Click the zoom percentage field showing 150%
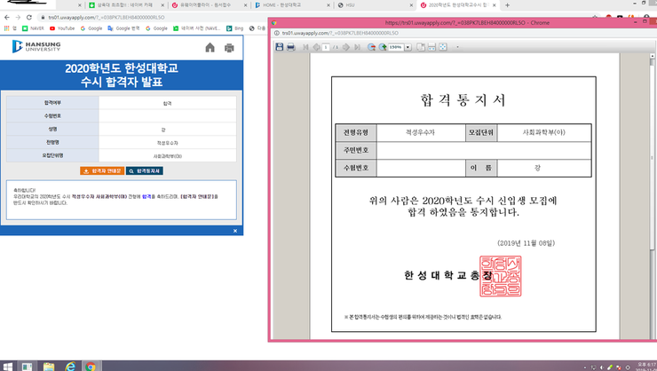This screenshot has width=657, height=371. (x=396, y=47)
